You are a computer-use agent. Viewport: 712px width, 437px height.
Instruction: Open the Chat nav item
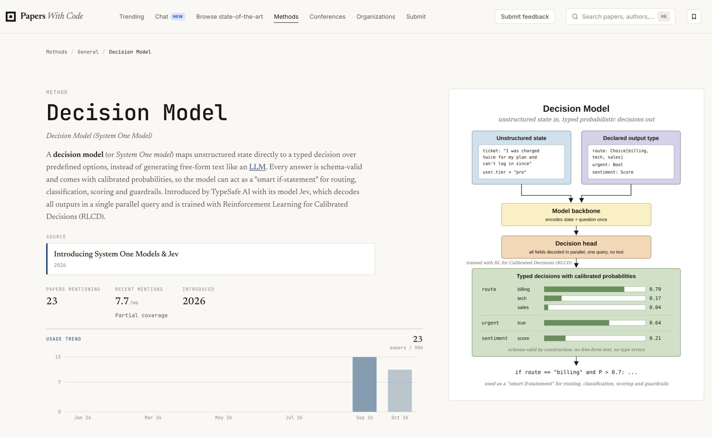click(161, 17)
